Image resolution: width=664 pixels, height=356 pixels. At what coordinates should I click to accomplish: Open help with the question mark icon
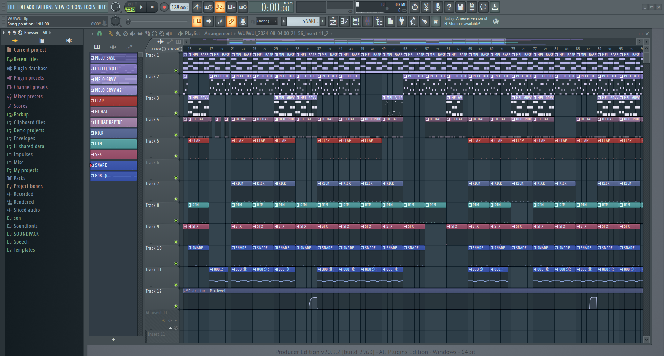pyautogui.click(x=449, y=7)
